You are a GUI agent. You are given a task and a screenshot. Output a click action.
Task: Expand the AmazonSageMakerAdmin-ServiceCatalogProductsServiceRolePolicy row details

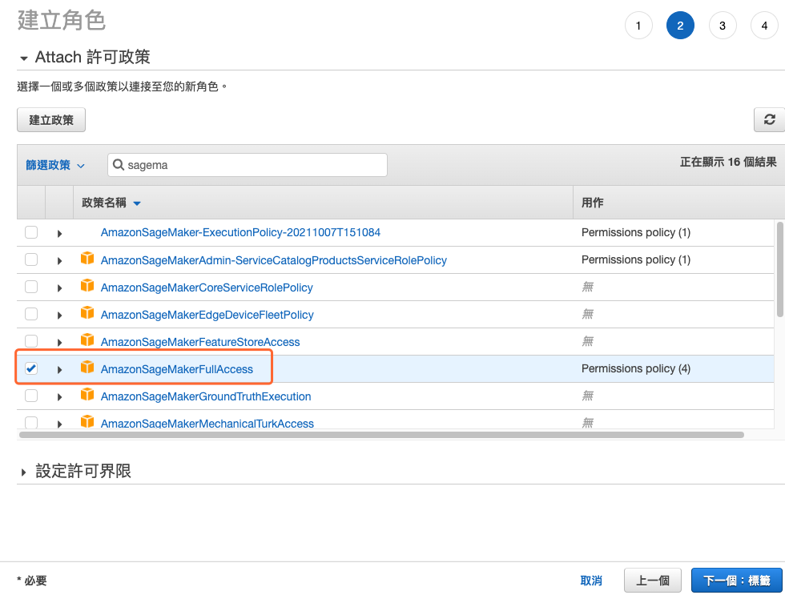click(x=59, y=261)
